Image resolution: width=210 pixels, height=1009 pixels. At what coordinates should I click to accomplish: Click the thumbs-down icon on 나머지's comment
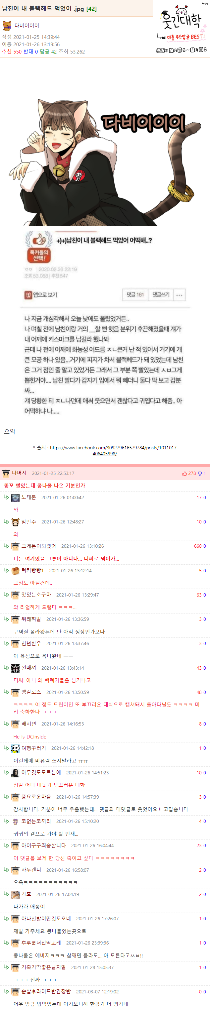pos(199,473)
